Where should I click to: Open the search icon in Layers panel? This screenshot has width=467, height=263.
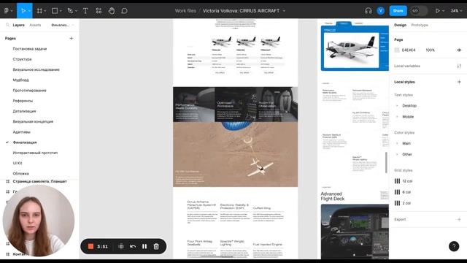pos(7,25)
